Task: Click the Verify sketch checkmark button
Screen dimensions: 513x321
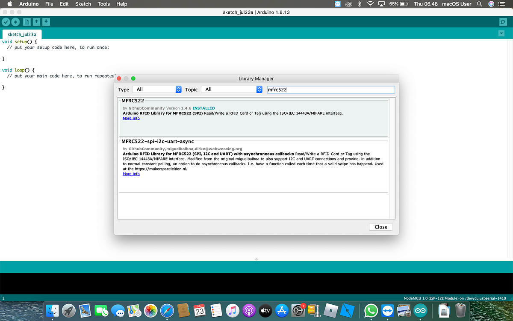Action: click(6, 22)
